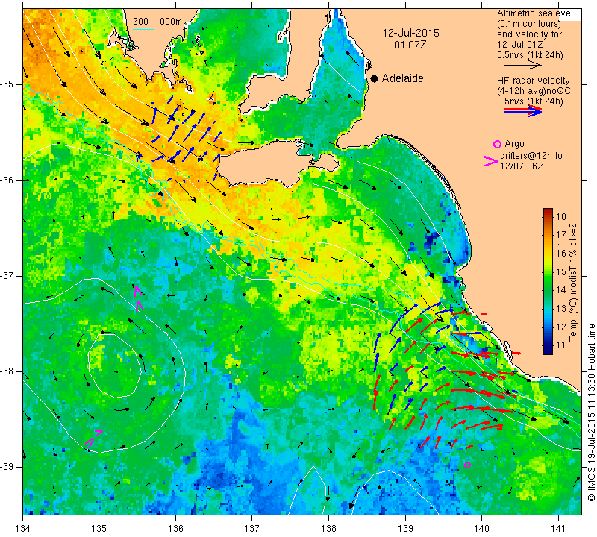Click the 'HF radar velocity' legend text
The image size is (597, 537).
point(533,81)
